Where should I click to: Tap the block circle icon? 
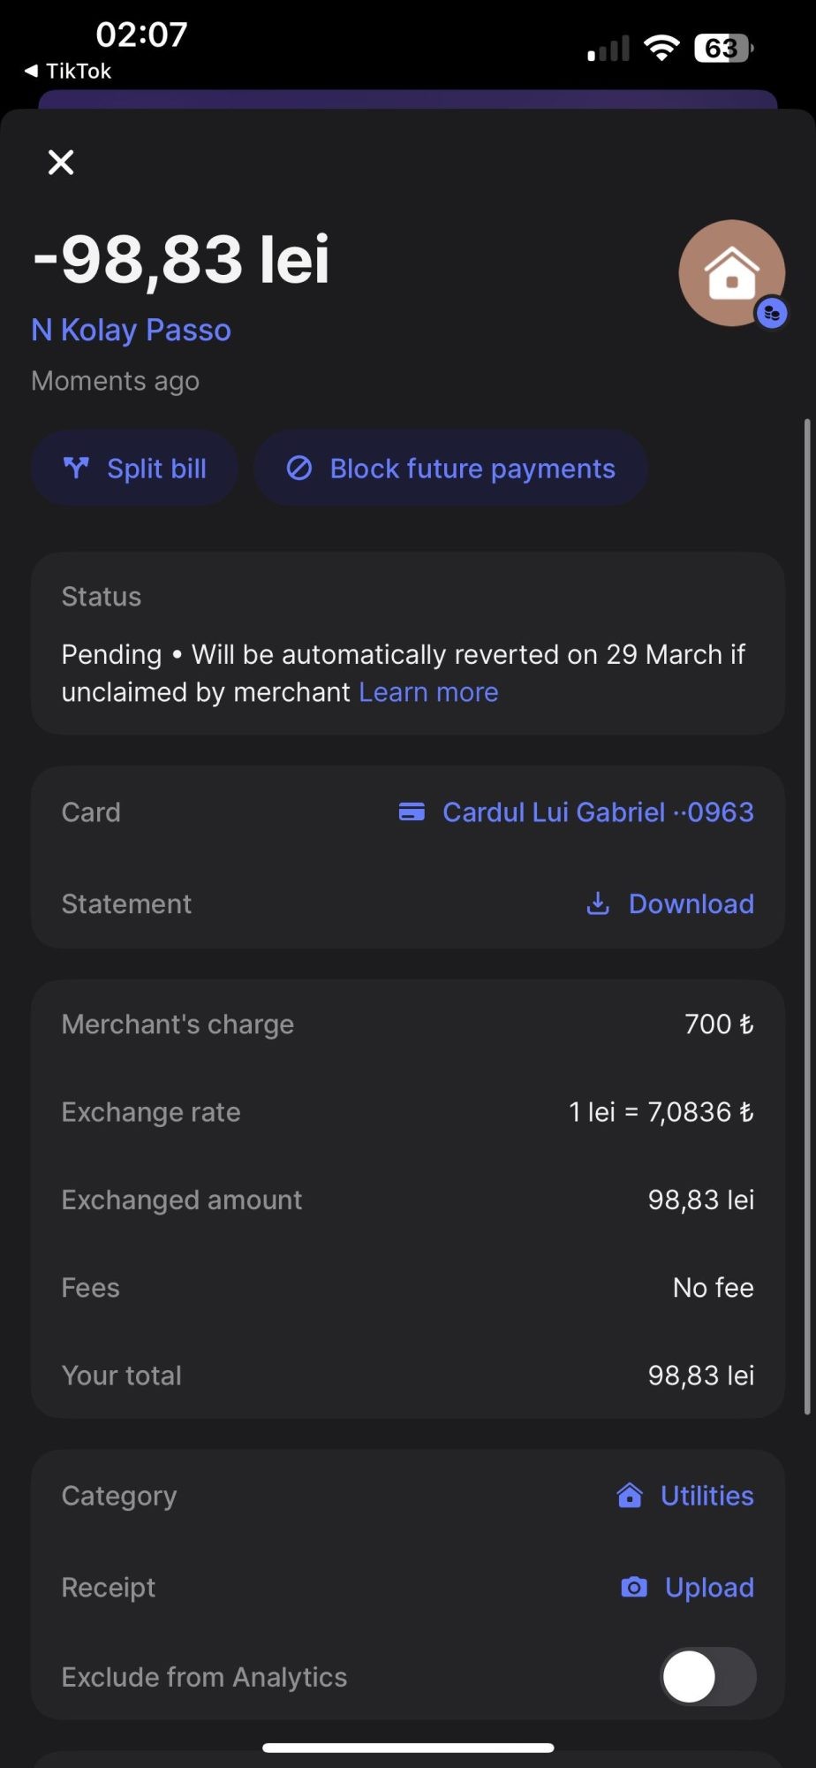click(299, 468)
